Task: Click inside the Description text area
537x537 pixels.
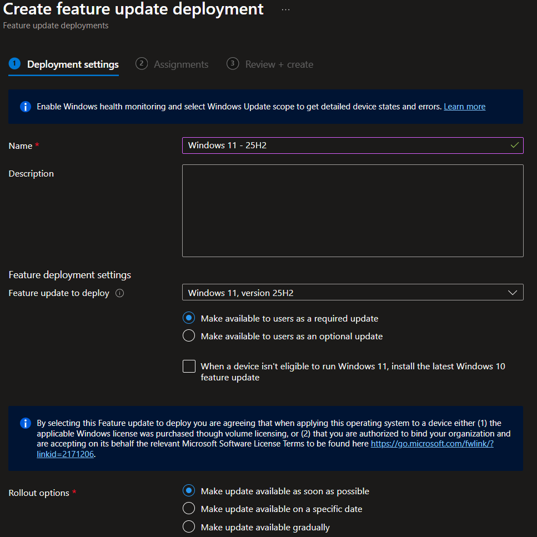Action: 353,210
